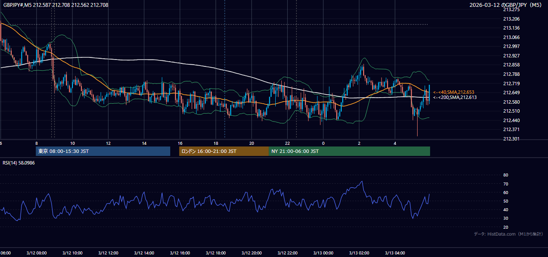The image size is (548, 257).
Task: Click price level 212.510 on the axis
Action: (511, 111)
